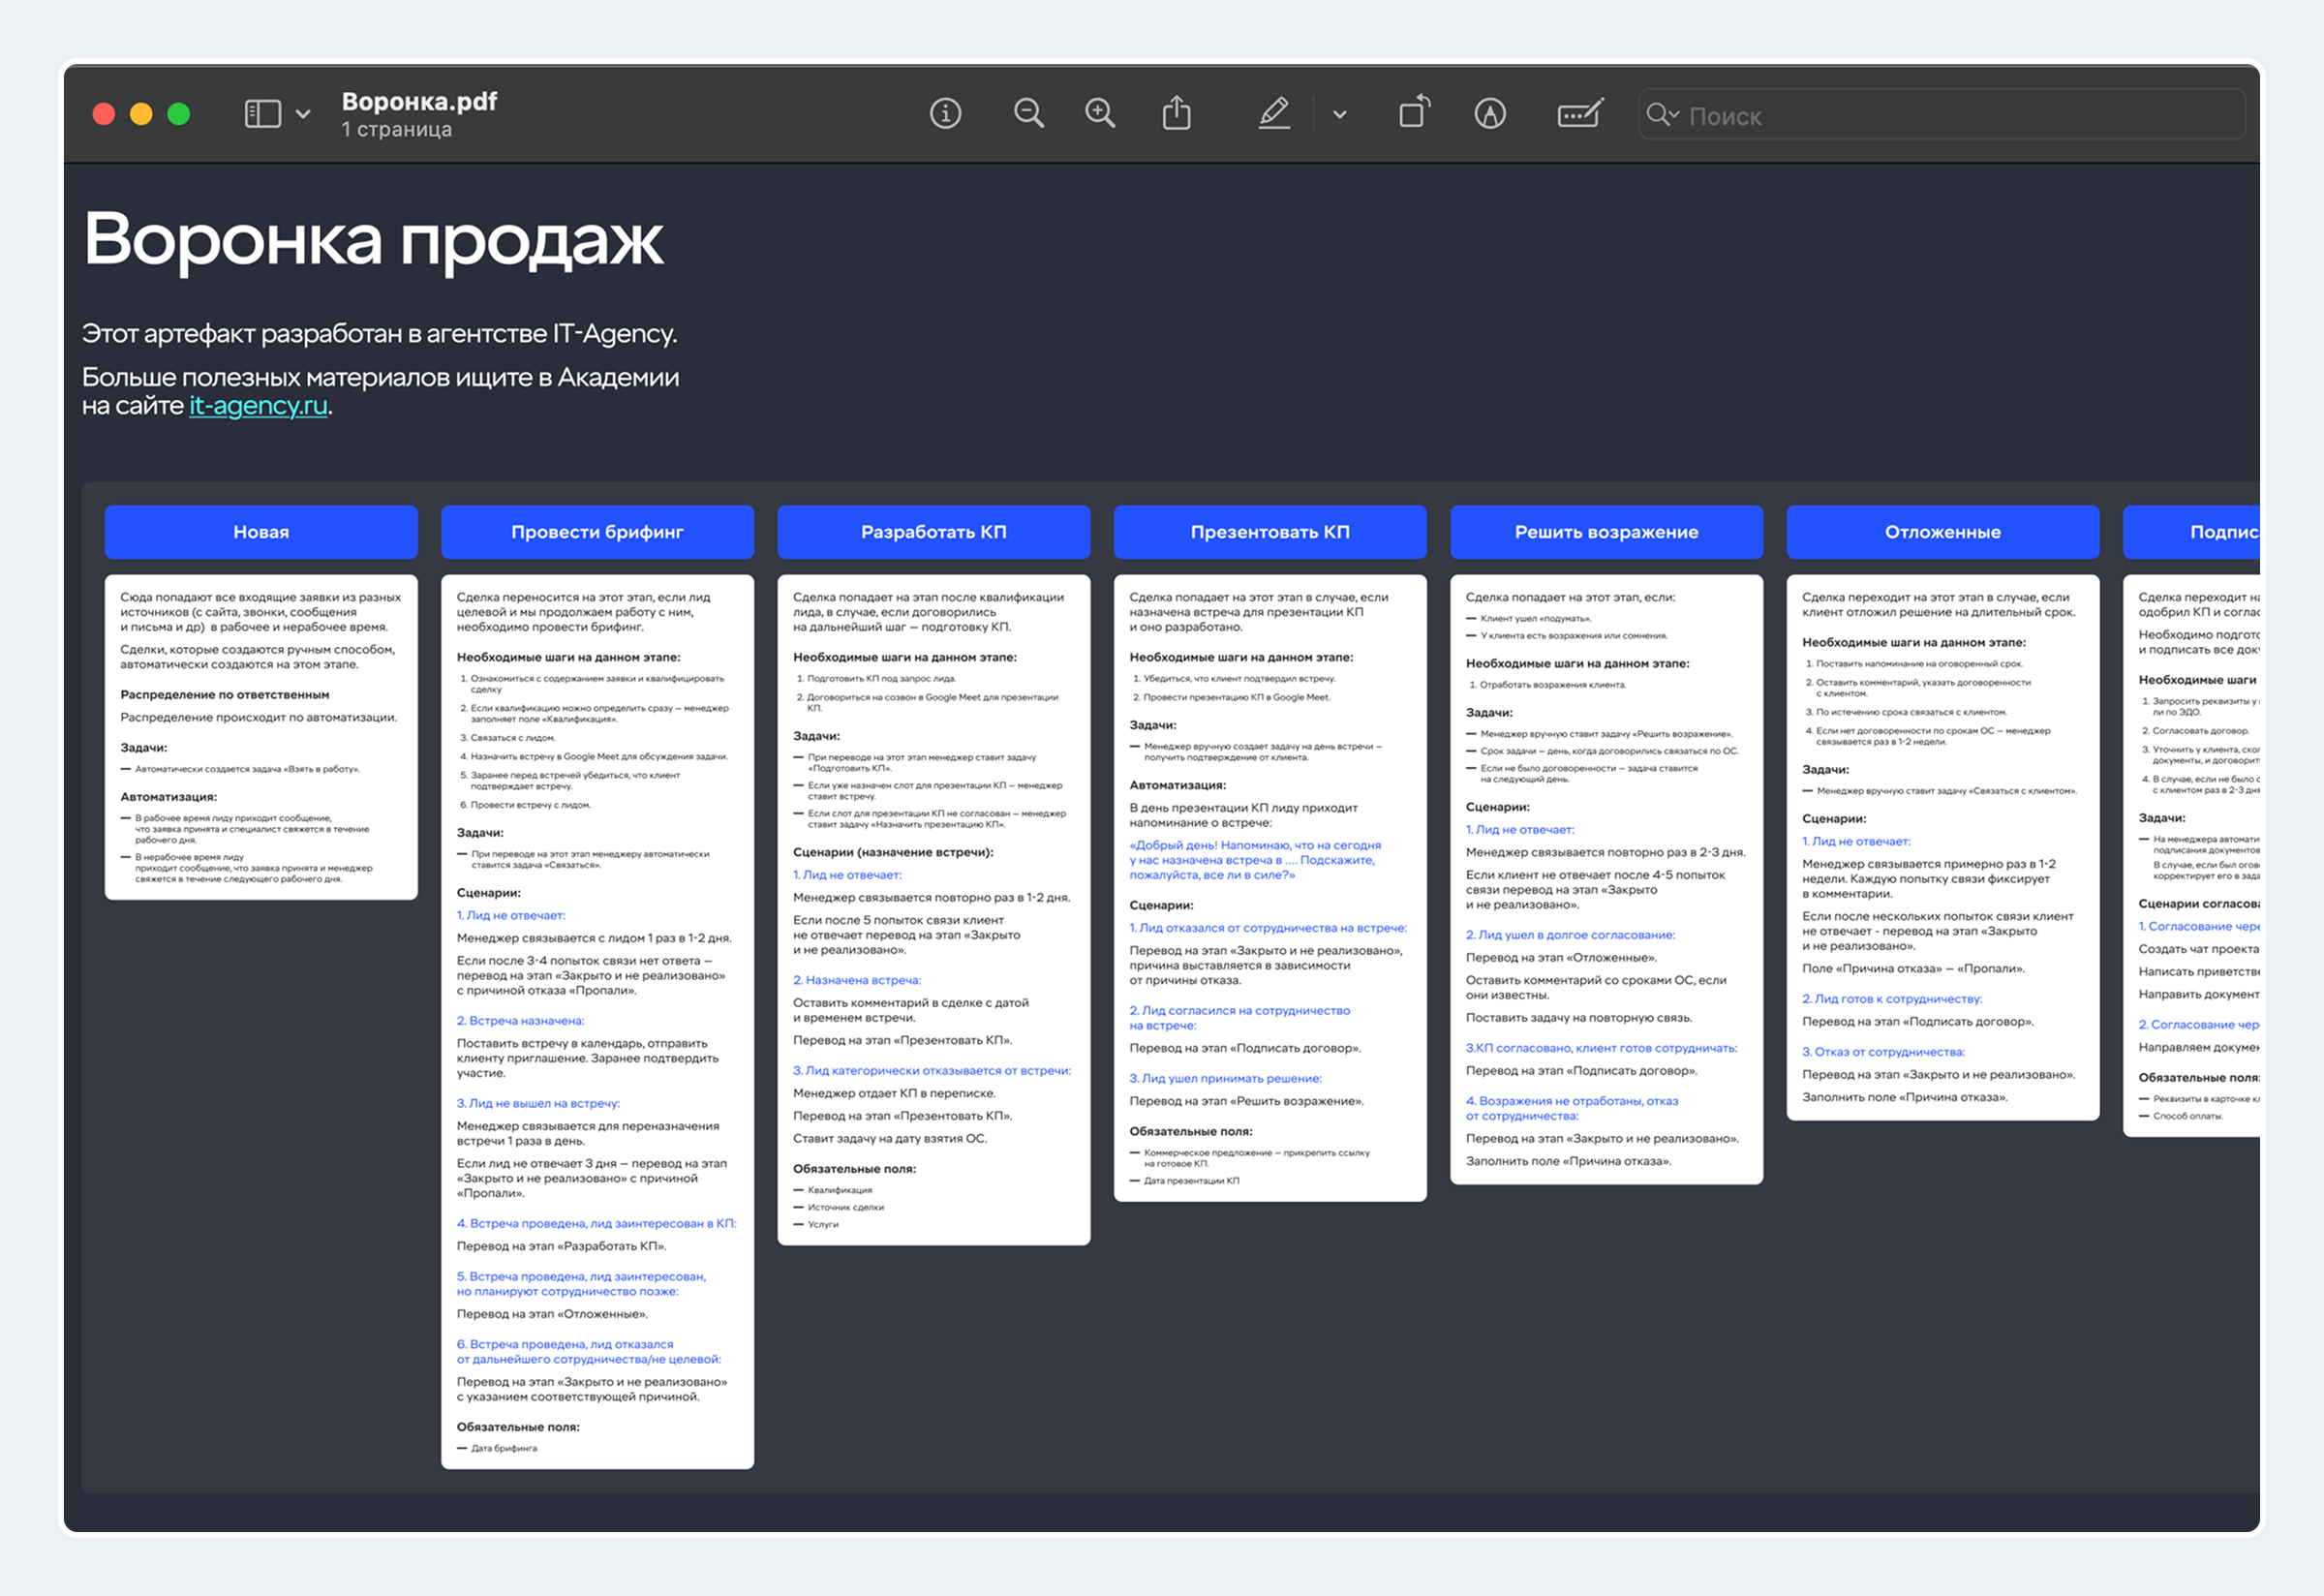The image size is (2324, 1596).
Task: Click the Новая stage header
Action: tap(261, 532)
